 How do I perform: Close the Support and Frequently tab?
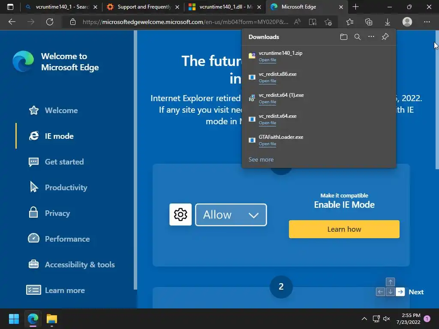pyautogui.click(x=177, y=7)
